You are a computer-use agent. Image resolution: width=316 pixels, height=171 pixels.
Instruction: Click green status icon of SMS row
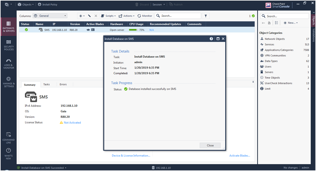26,30
